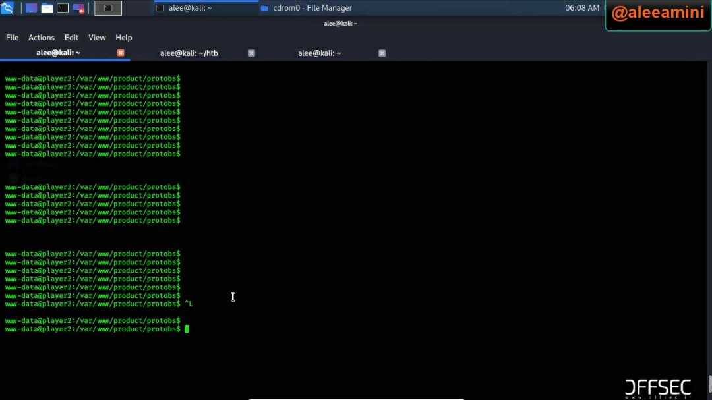Switch to the third alee@kali: ~ tab
The image size is (712, 400).
[x=319, y=53]
